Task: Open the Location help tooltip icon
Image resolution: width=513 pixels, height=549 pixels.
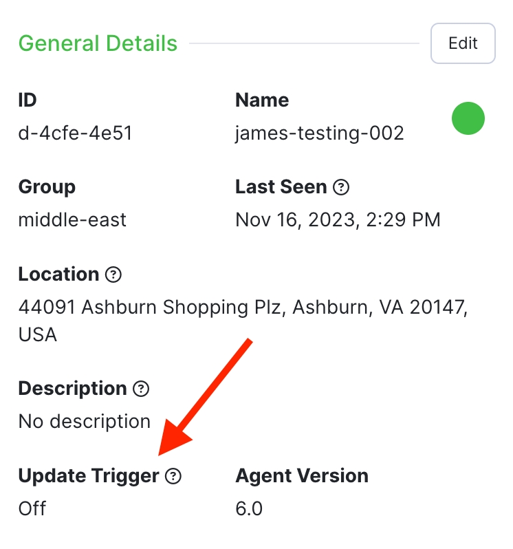Action: click(x=113, y=274)
